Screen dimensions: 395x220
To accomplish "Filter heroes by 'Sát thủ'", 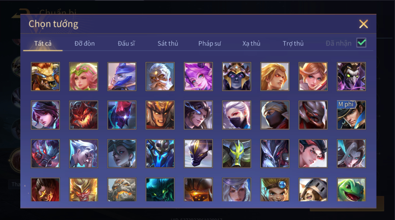I will point(168,43).
